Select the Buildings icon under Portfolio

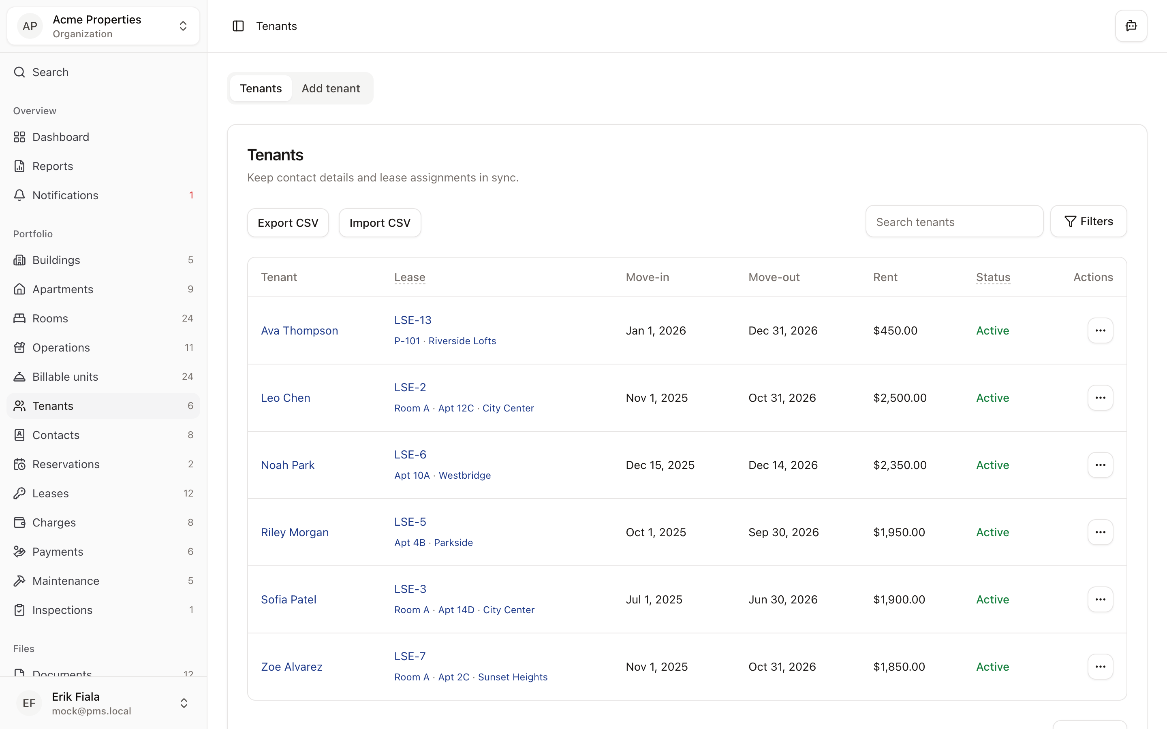click(x=19, y=260)
